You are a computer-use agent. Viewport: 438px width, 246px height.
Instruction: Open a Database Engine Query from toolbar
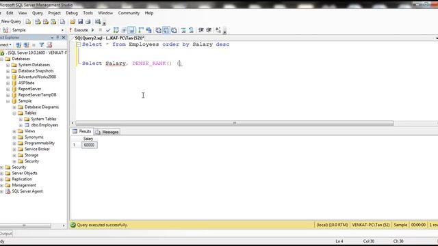coord(28,22)
